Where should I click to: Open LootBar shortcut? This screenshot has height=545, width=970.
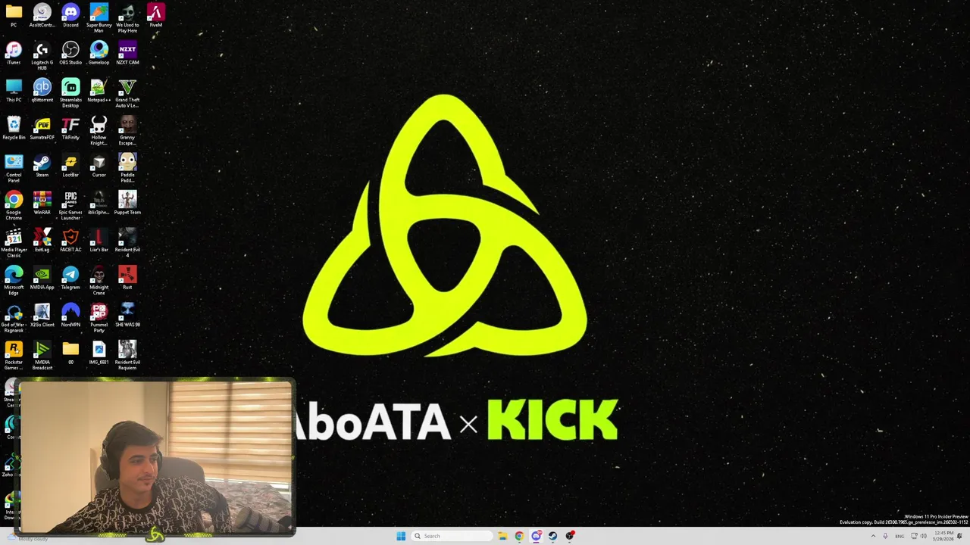click(x=70, y=166)
